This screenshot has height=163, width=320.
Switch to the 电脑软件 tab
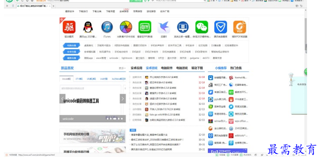167,68
